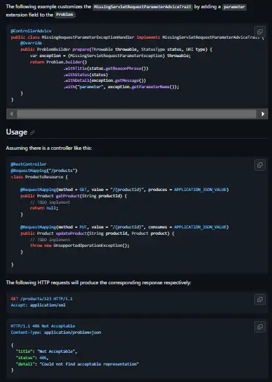Copy the MissingRequestParameterExceptionHandler code block
Screen dimensions: 272x382
coord(259,32)
